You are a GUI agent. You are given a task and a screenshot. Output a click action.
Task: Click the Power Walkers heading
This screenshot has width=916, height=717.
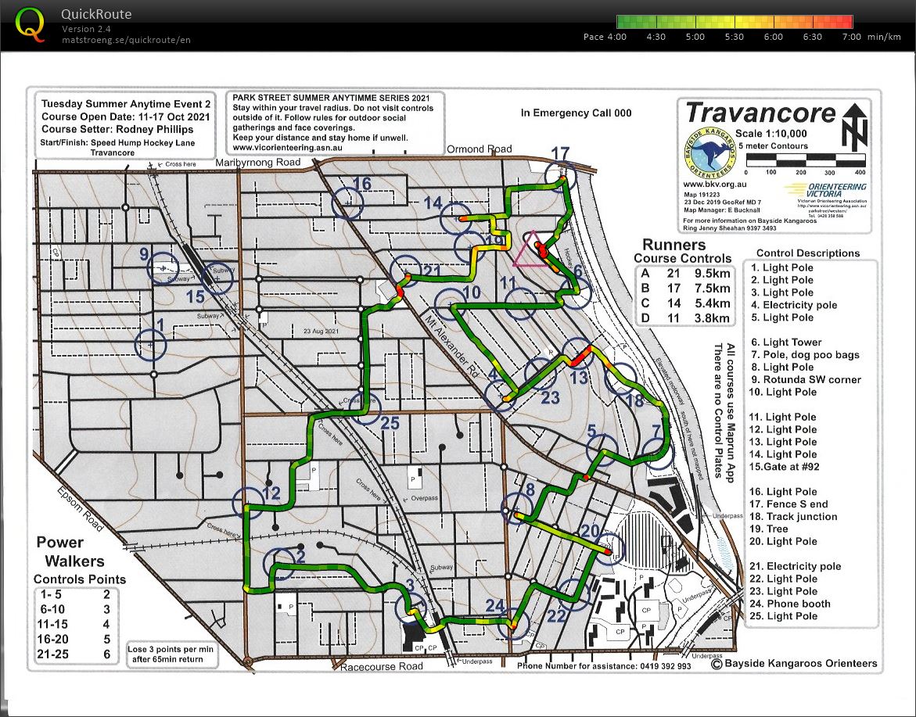[70, 551]
